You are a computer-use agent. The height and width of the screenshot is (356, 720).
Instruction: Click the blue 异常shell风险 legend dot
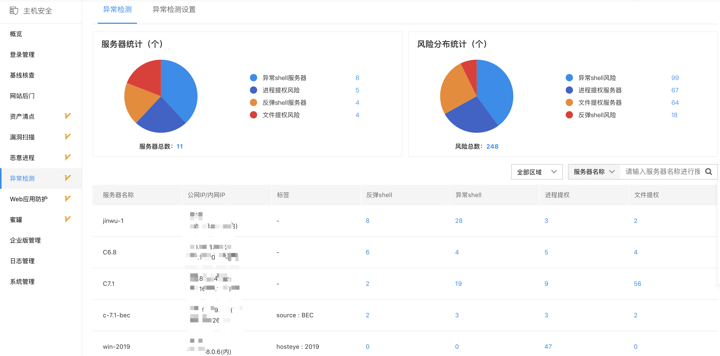(569, 78)
